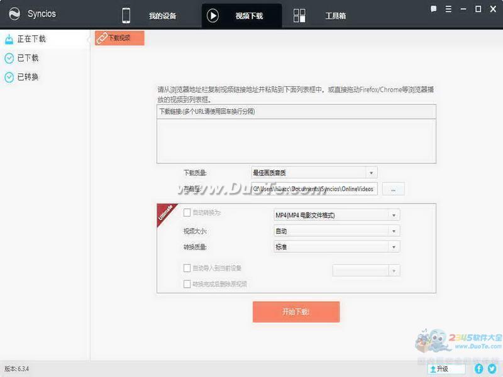Viewport: 503px width, 377px height.
Task: Open the MP4 format dropdown
Action: click(337, 215)
